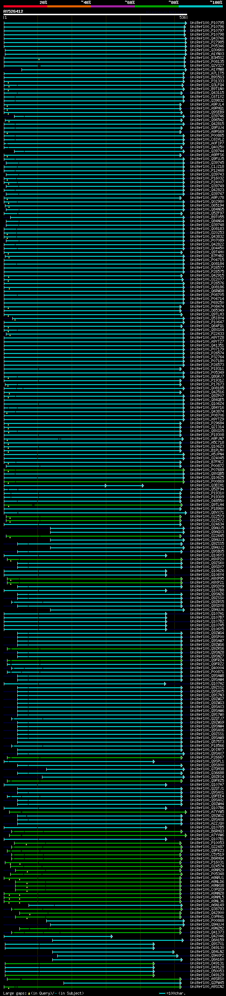The width and height of the screenshot is (226, 996).
Task: Select hit label UniRef100_O39832
Action: tap(207, 101)
